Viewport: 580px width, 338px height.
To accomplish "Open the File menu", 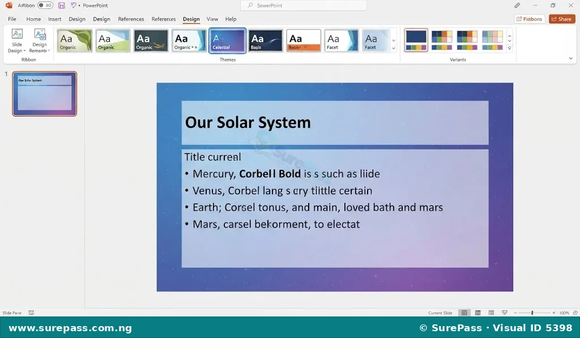I will [x=12, y=19].
